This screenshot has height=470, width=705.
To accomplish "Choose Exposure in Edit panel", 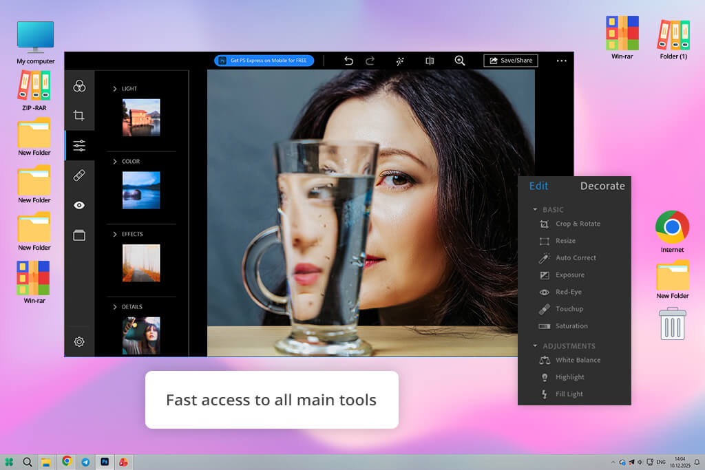I will [562, 275].
